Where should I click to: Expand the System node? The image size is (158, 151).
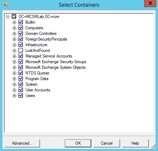[x=14, y=84]
